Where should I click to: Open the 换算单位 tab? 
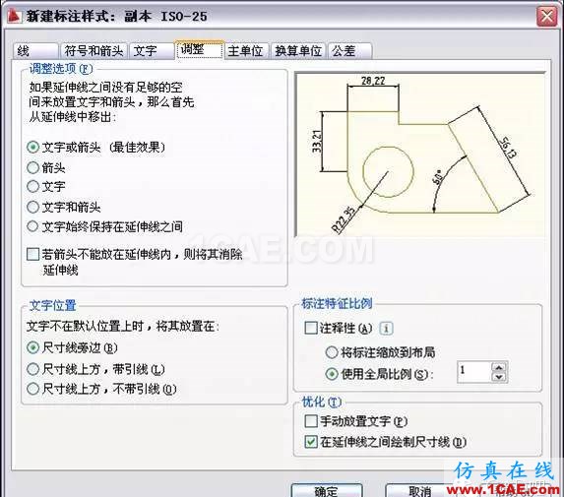pyautogui.click(x=298, y=51)
